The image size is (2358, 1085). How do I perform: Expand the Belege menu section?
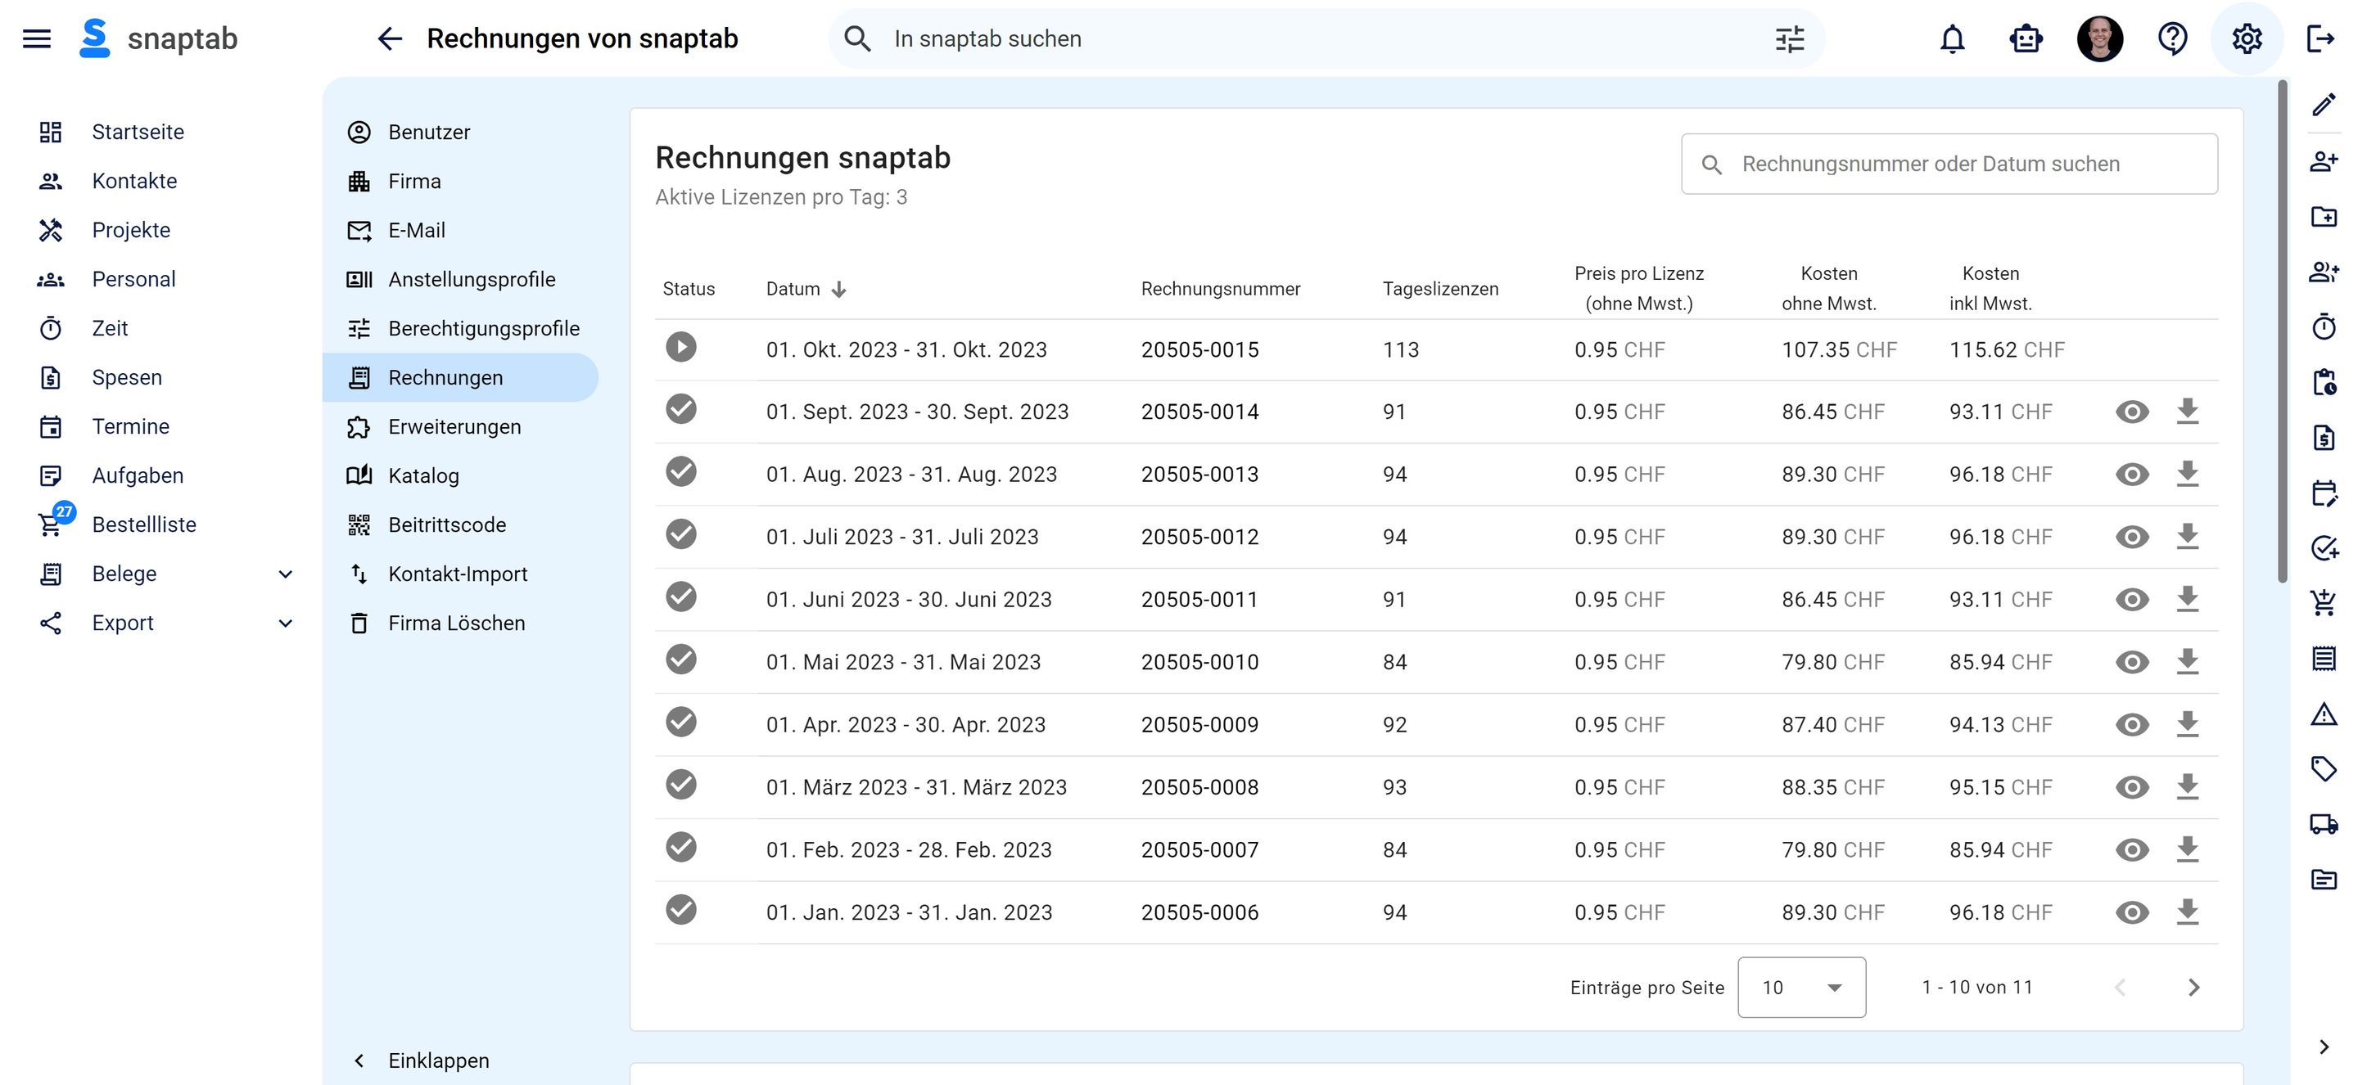pos(286,574)
